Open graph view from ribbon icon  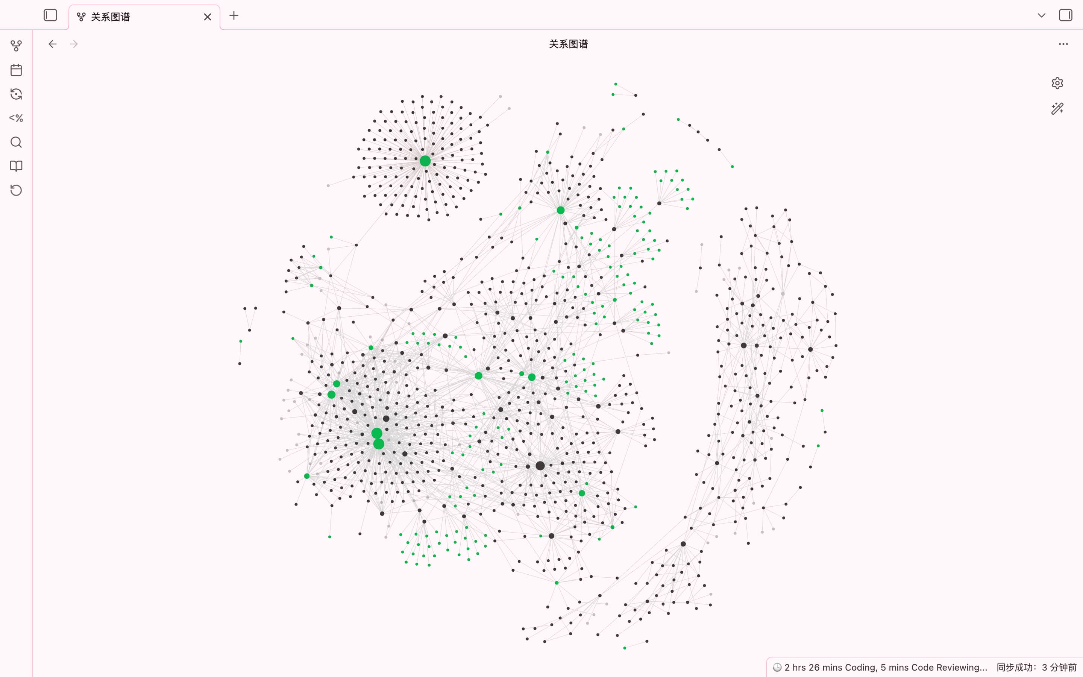click(x=16, y=46)
